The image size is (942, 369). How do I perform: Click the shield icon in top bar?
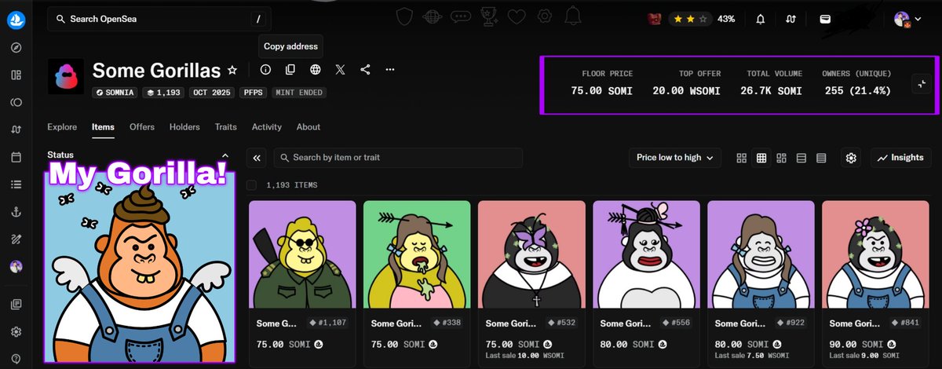pos(404,16)
